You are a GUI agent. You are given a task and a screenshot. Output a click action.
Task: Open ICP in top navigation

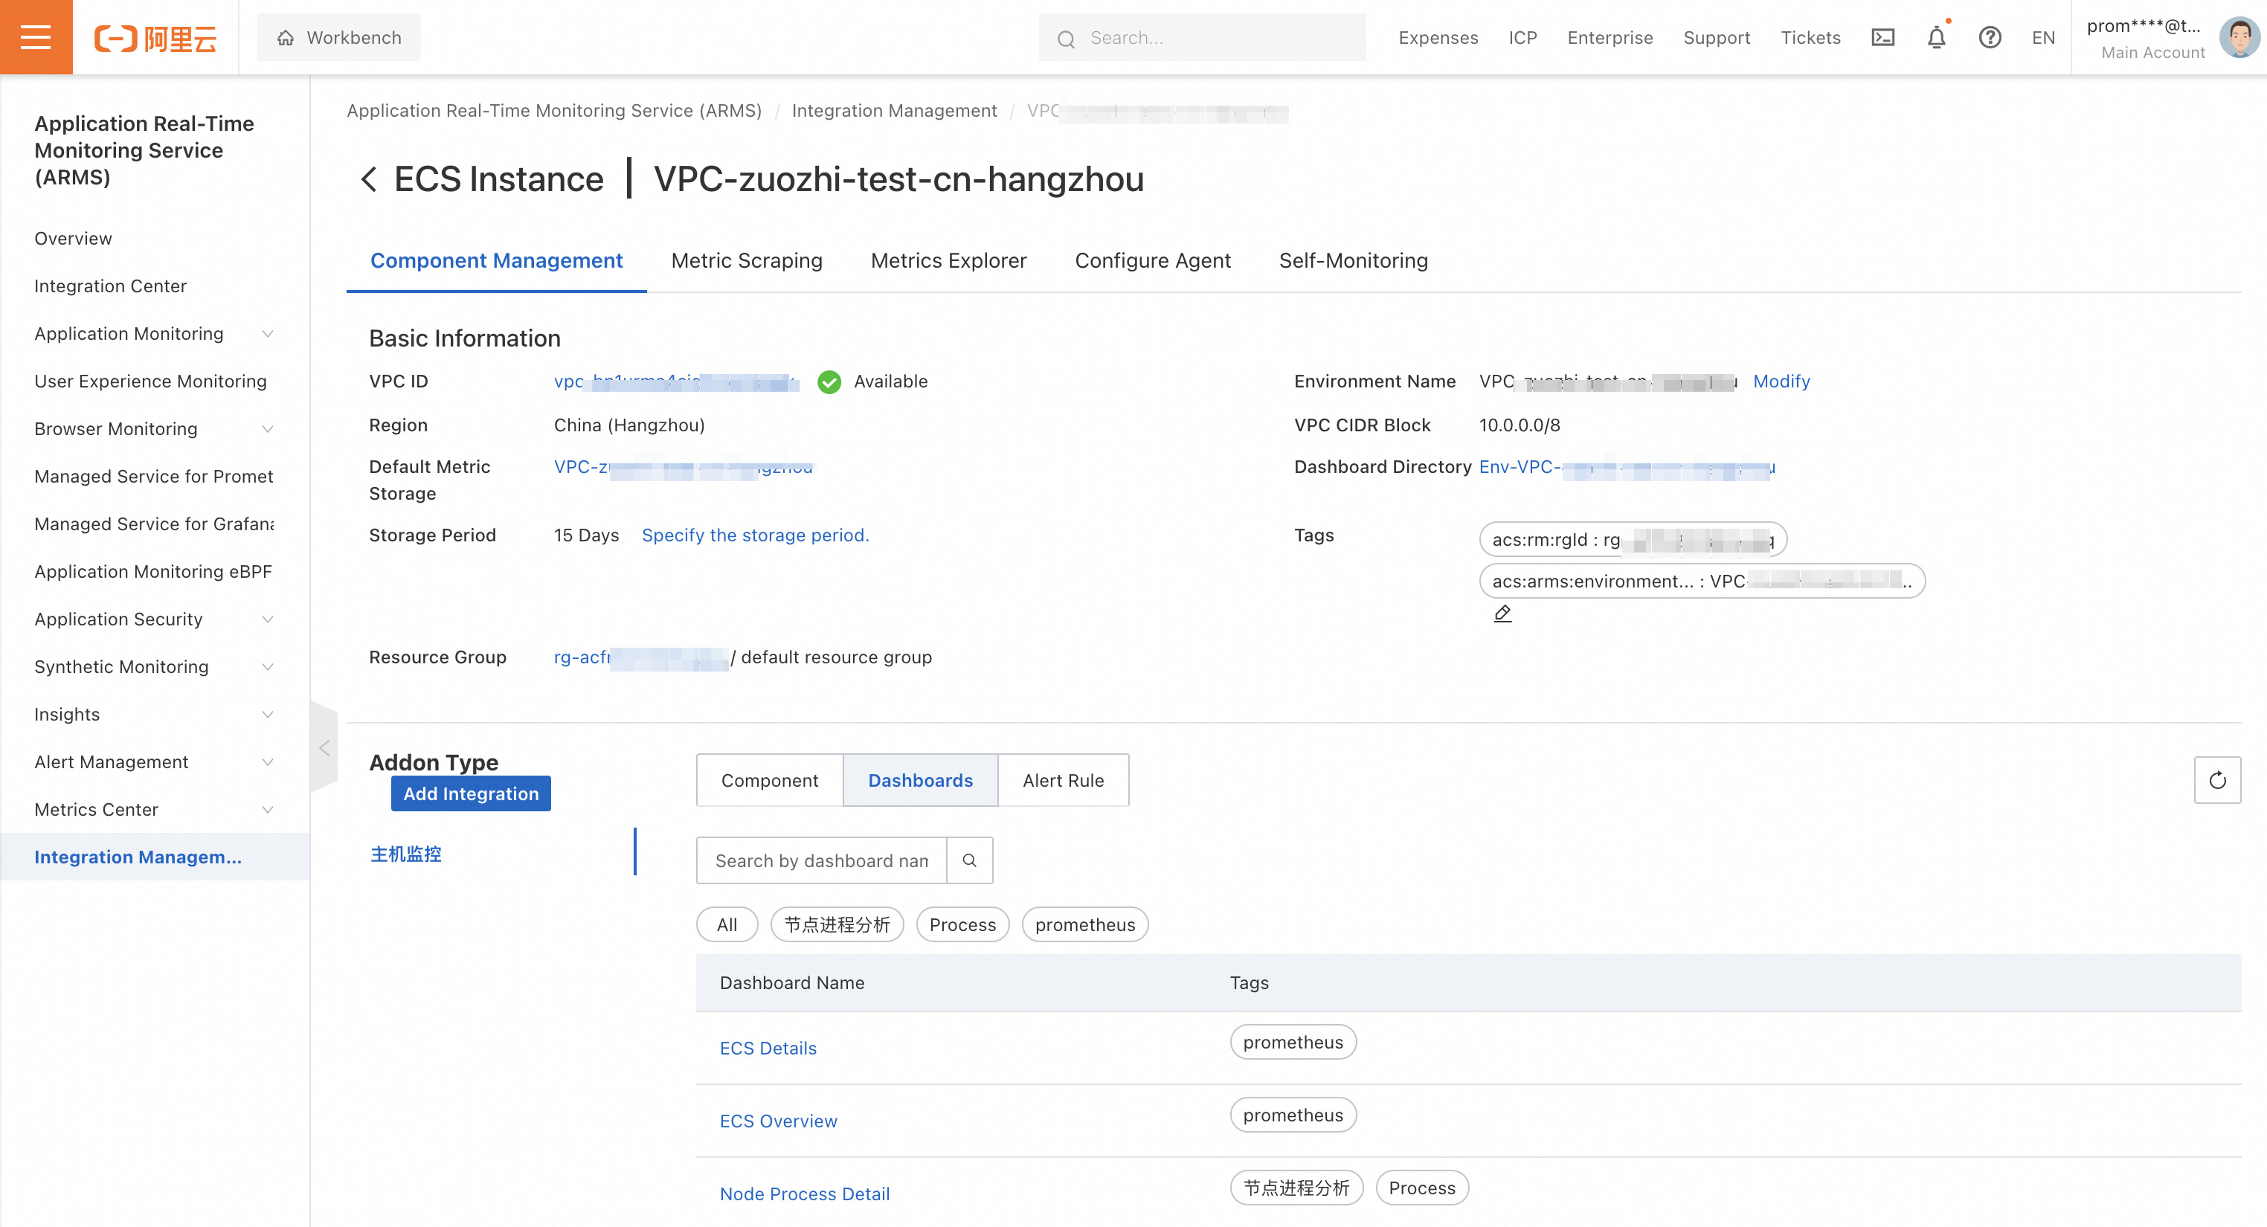click(x=1522, y=38)
